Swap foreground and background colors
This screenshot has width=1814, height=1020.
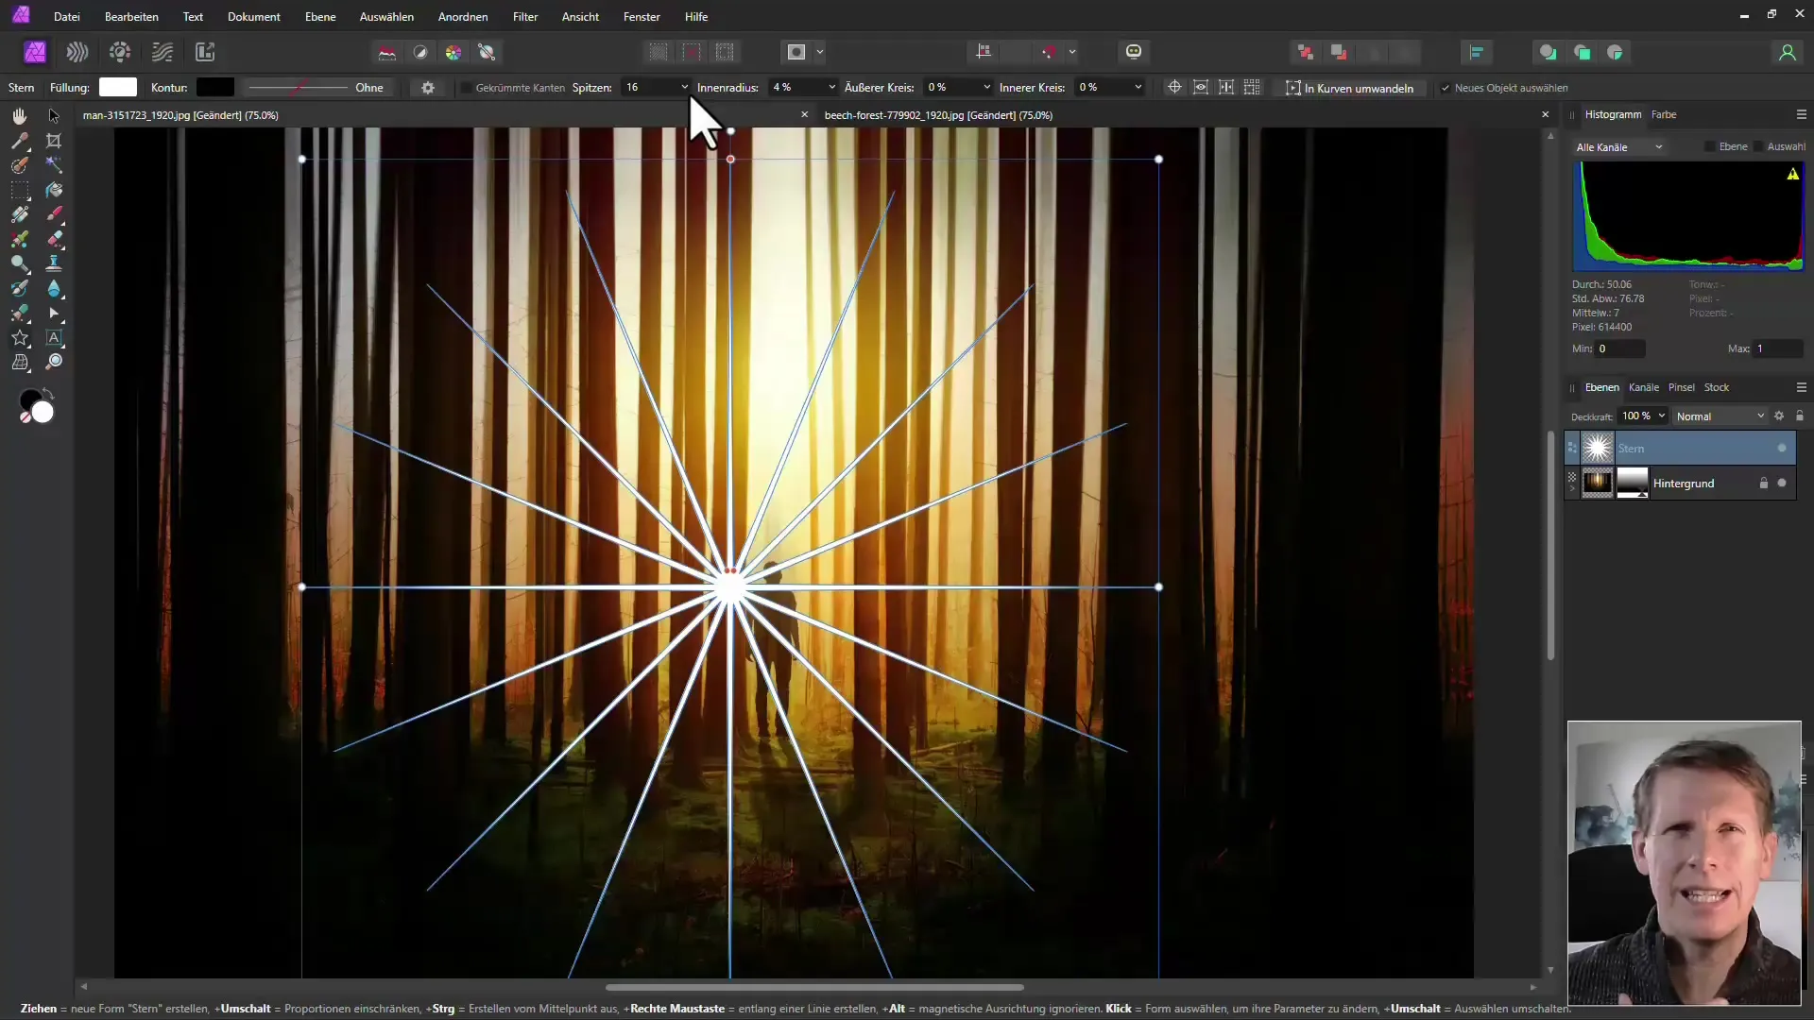pyautogui.click(x=48, y=393)
